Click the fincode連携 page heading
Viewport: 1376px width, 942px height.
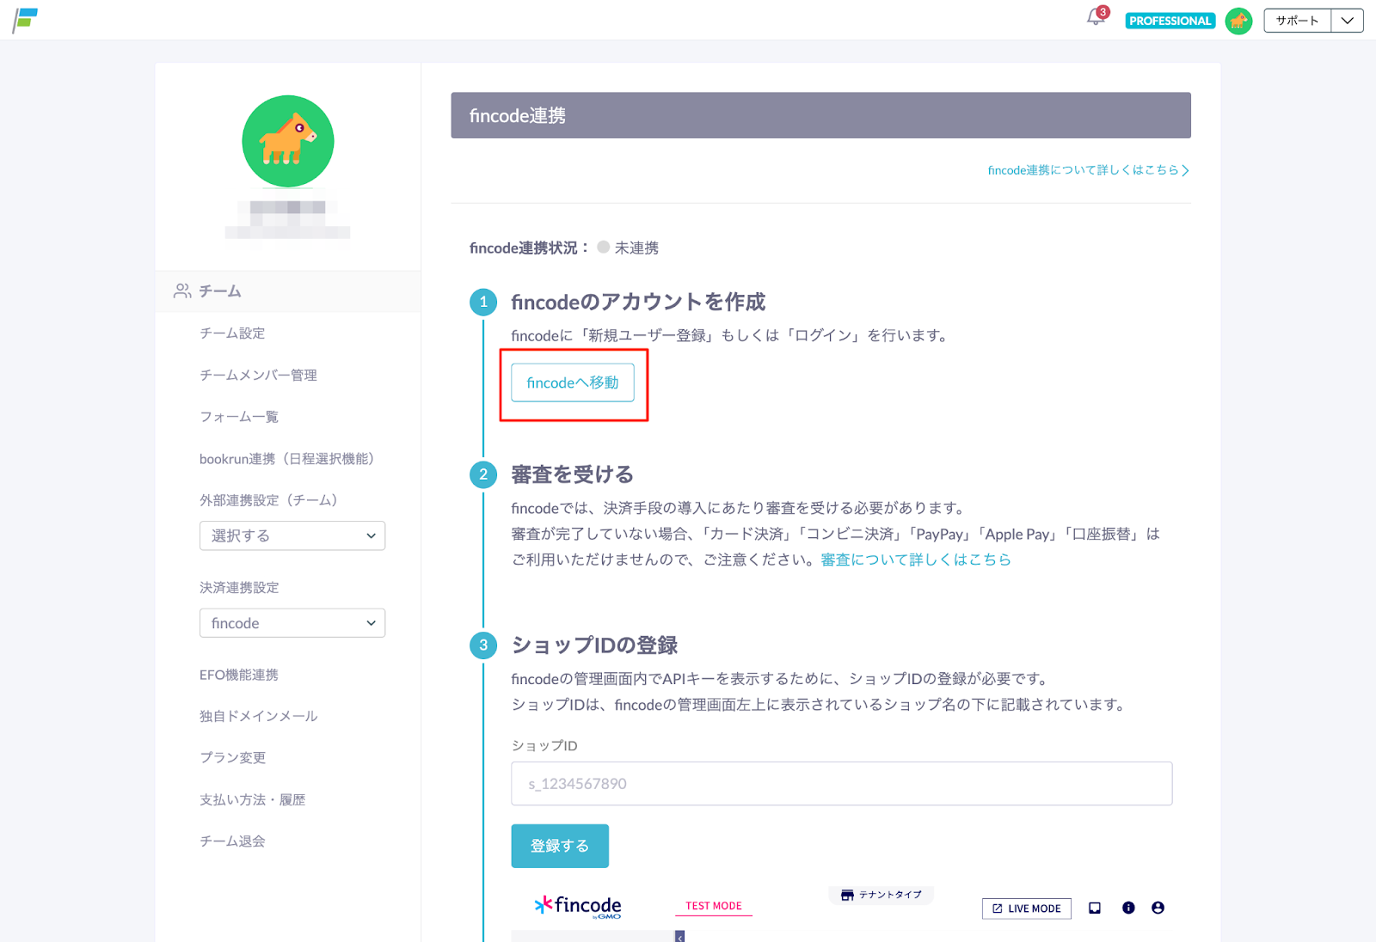tap(518, 116)
